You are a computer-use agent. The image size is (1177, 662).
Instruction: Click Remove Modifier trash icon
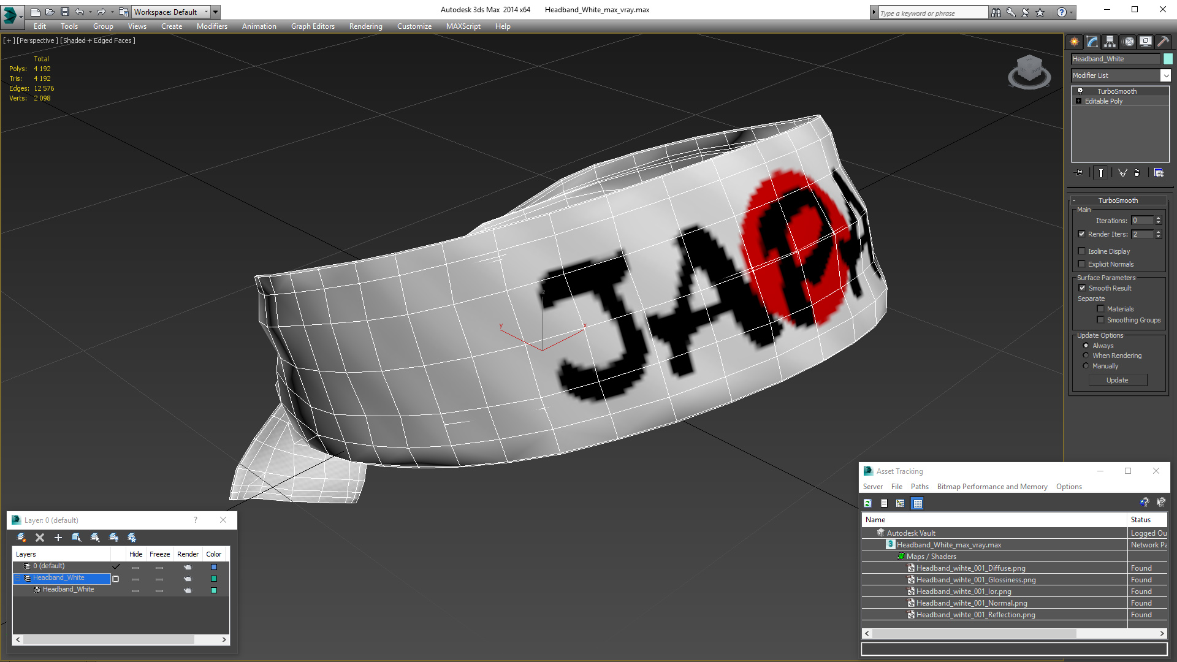click(1137, 173)
